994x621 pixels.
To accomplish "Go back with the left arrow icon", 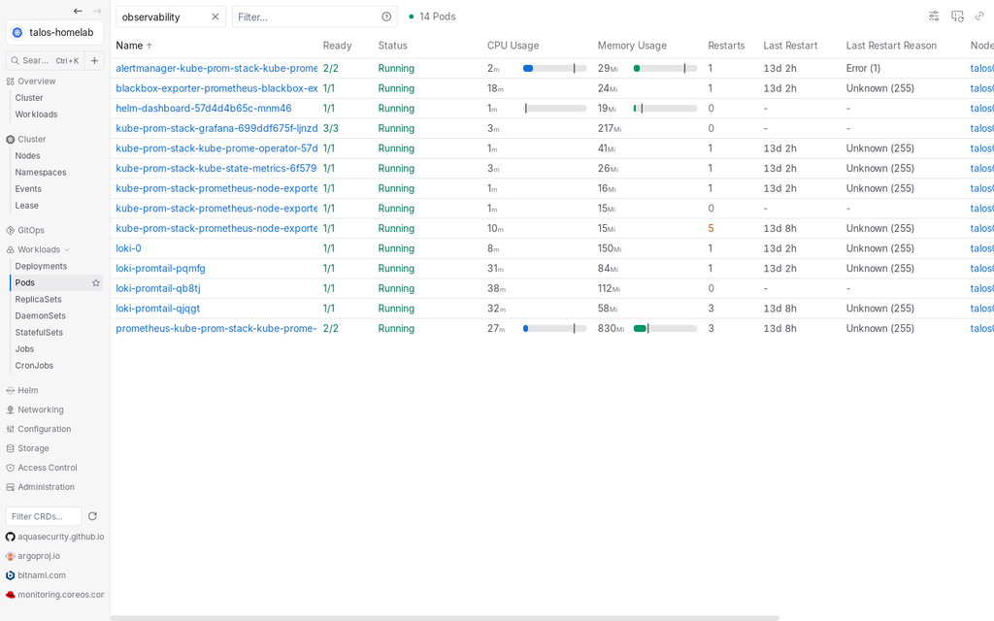I will tap(78, 11).
